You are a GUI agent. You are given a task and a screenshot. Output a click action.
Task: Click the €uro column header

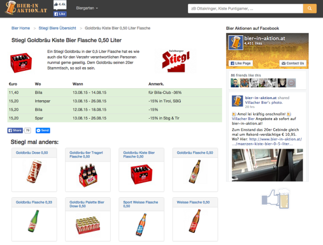click(x=13, y=84)
